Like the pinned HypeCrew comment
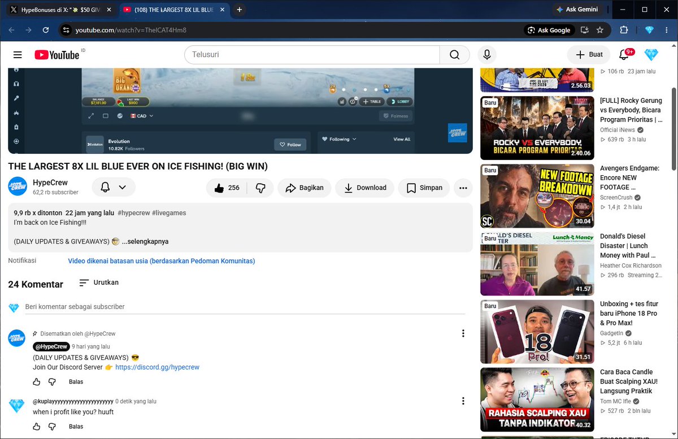Screen dimensions: 678x439 (x=37, y=382)
